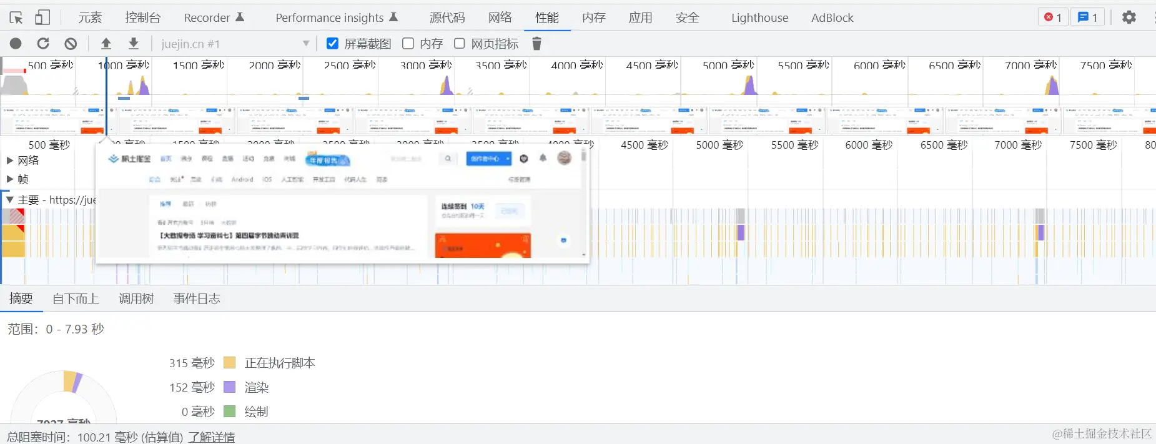Click the 315 毫秒 scripting time value
1156x444 pixels.
[192, 363]
